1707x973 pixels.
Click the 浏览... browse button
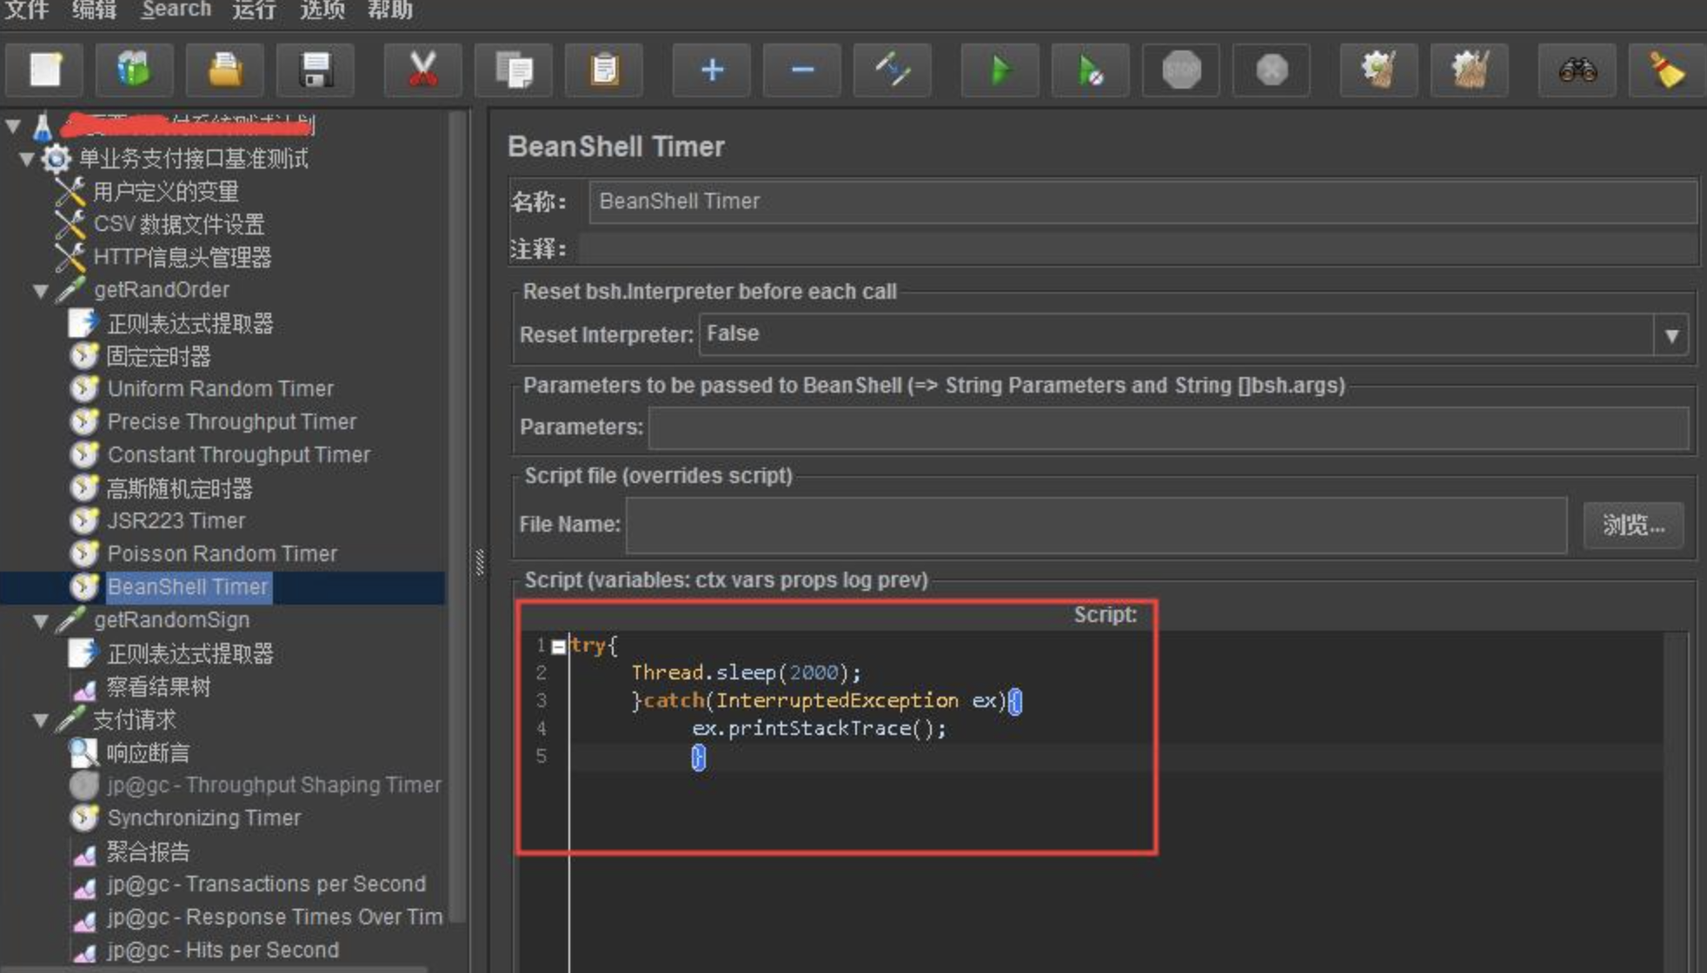[1633, 525]
